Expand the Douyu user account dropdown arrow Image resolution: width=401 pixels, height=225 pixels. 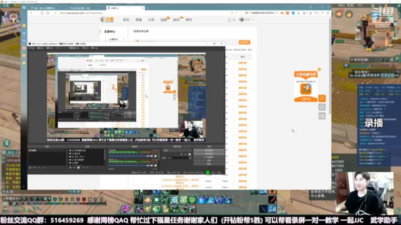click(254, 19)
